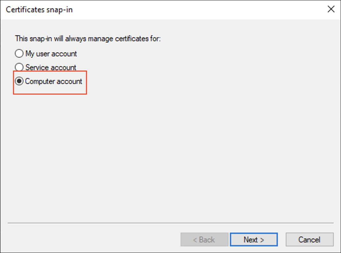Click the empty footer area left of Back
341x253 pixels.
tap(92, 240)
